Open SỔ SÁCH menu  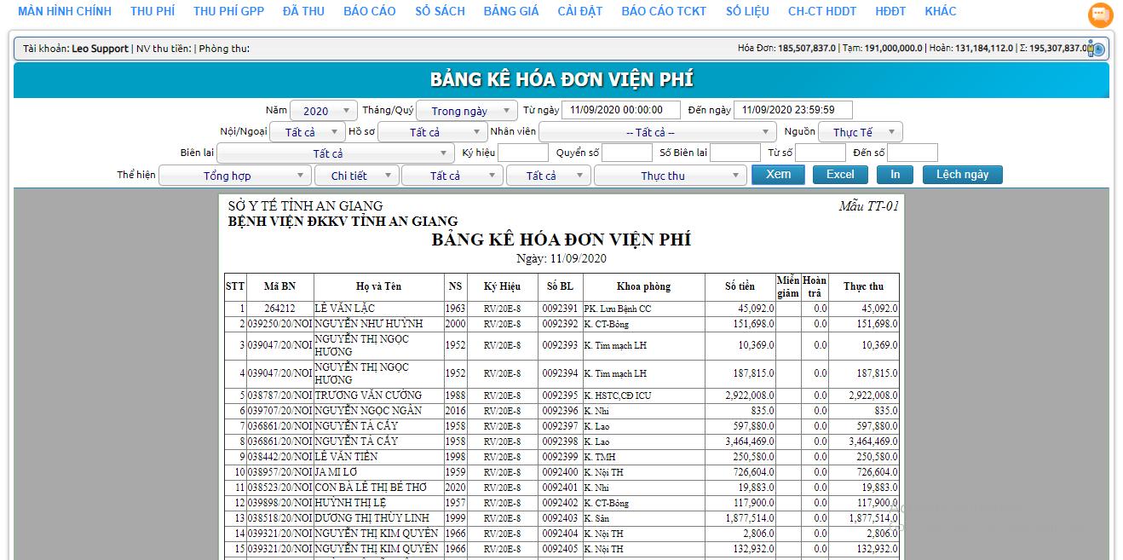440,11
